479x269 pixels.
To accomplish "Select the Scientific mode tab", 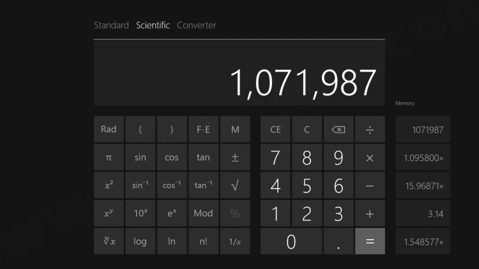I will (153, 25).
